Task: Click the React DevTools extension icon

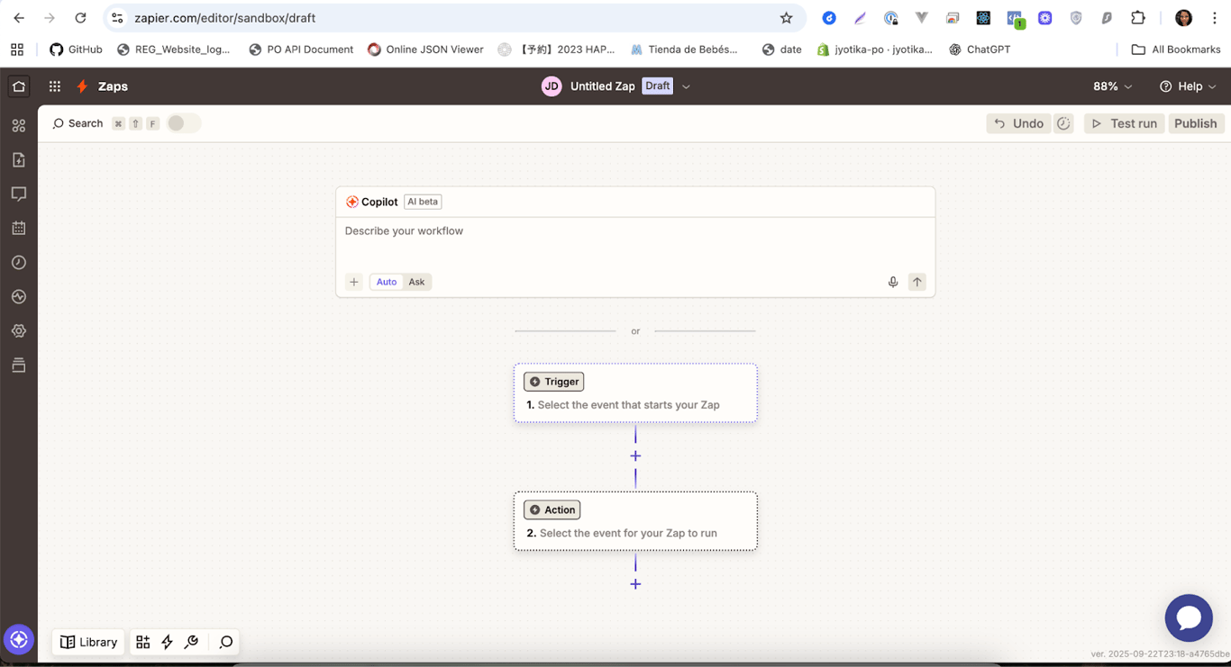Action: pos(983,18)
